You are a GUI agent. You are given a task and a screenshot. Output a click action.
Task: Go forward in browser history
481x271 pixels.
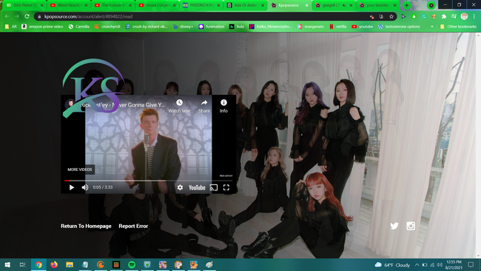click(x=17, y=16)
